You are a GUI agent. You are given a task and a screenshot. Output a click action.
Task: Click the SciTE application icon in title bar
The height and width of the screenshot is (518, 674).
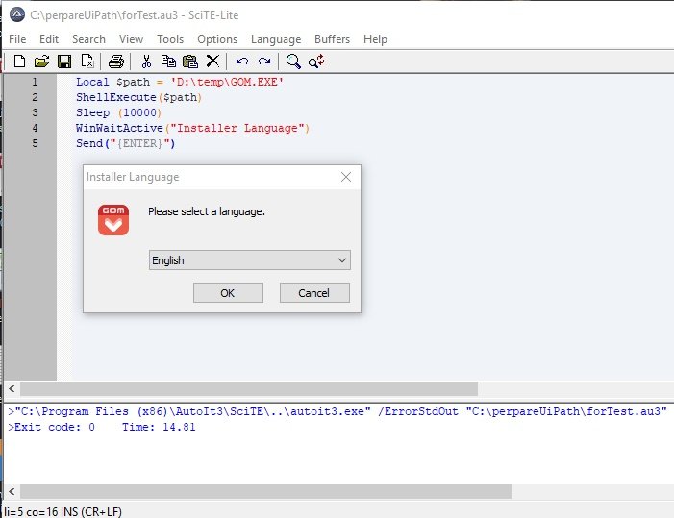point(17,14)
